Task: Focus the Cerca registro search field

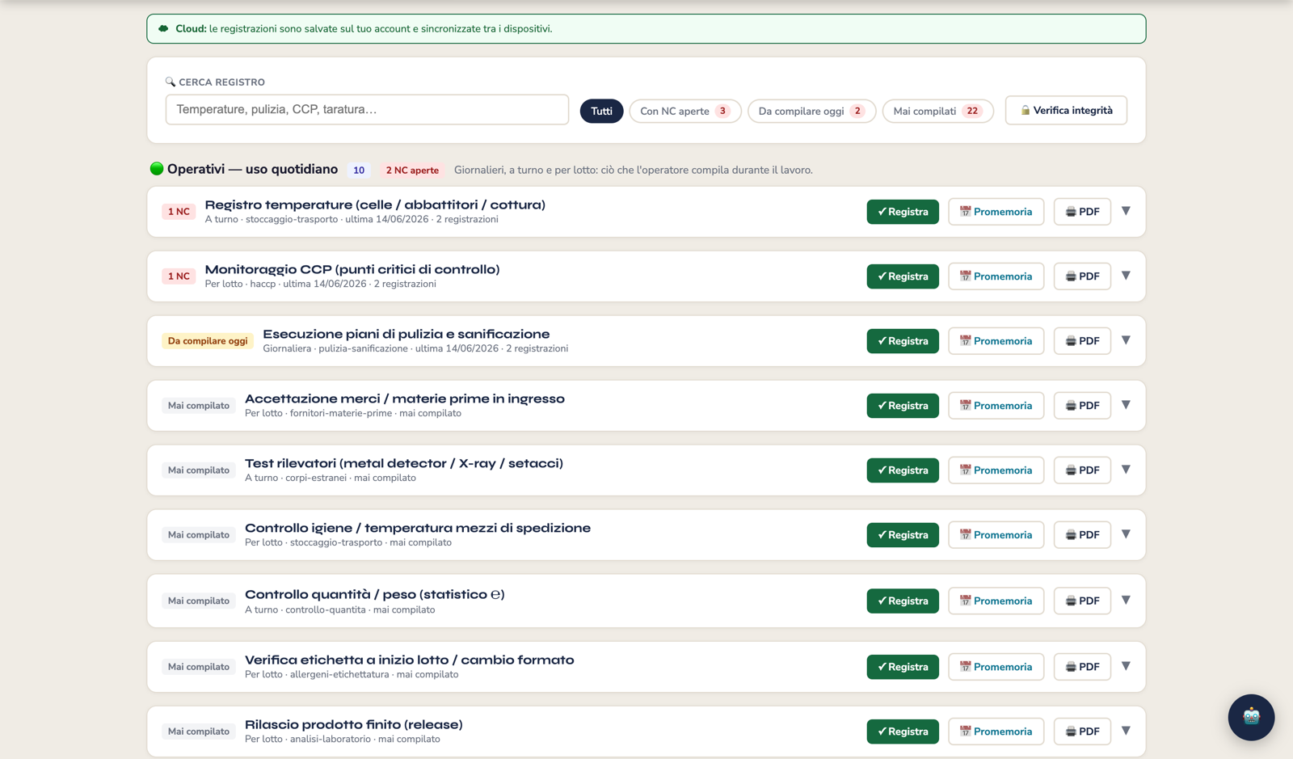Action: 367,109
